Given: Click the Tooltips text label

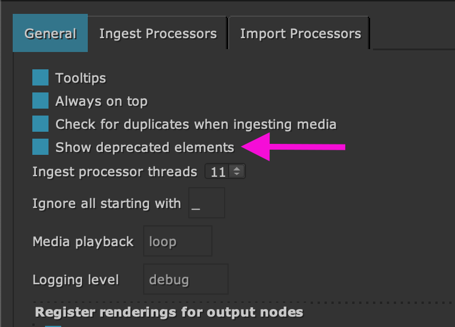Looking at the screenshot, I should 81,78.
